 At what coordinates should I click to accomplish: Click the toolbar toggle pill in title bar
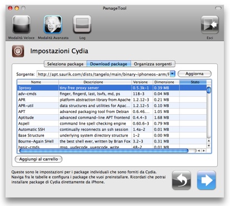pyautogui.click(x=218, y=8)
